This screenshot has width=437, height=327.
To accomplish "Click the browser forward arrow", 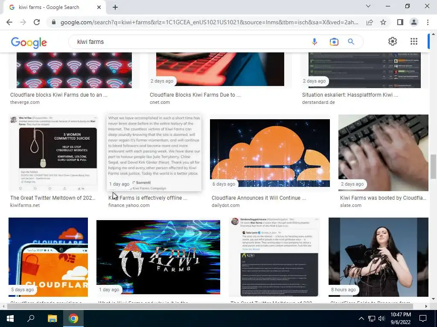I will point(23,22).
